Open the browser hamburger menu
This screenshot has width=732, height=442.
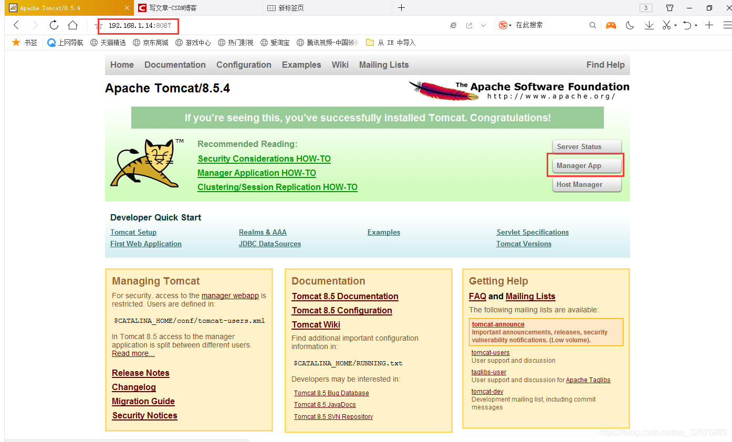pos(727,25)
